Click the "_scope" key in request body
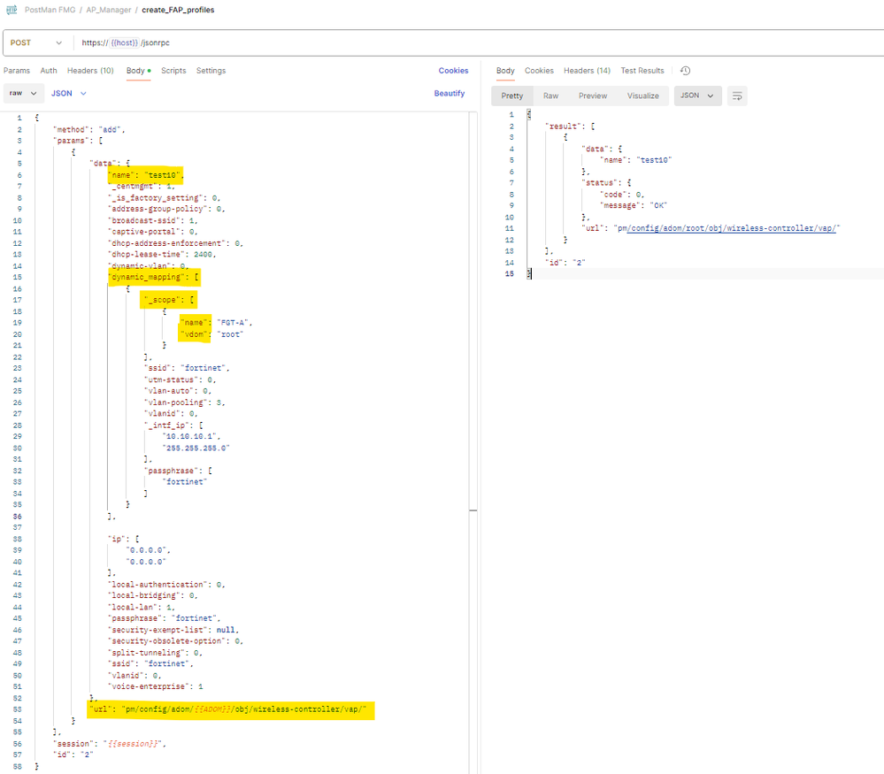884x774 pixels. pos(162,300)
